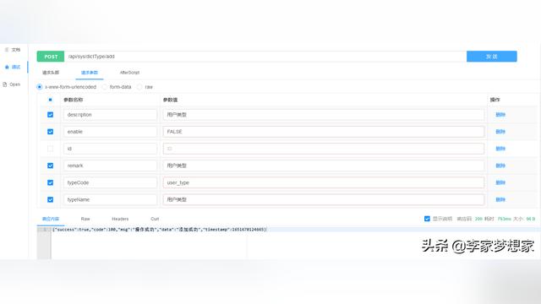Viewport: 541px width, 304px height.
Task: Click the blue 发送 send button
Action: click(x=492, y=57)
